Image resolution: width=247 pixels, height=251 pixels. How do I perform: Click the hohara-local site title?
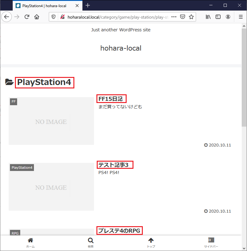point(121,48)
